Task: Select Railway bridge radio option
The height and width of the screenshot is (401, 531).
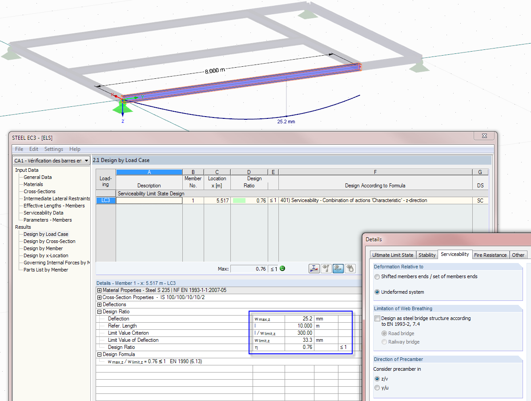Action: tap(384, 342)
